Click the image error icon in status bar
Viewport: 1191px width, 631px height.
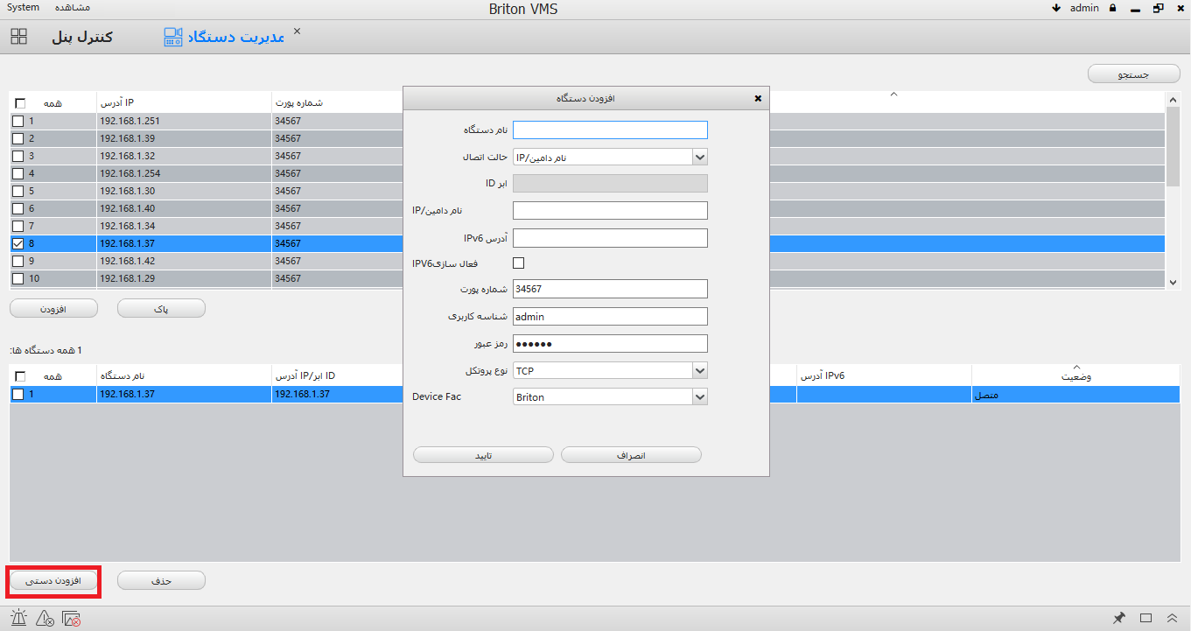pyautogui.click(x=72, y=619)
